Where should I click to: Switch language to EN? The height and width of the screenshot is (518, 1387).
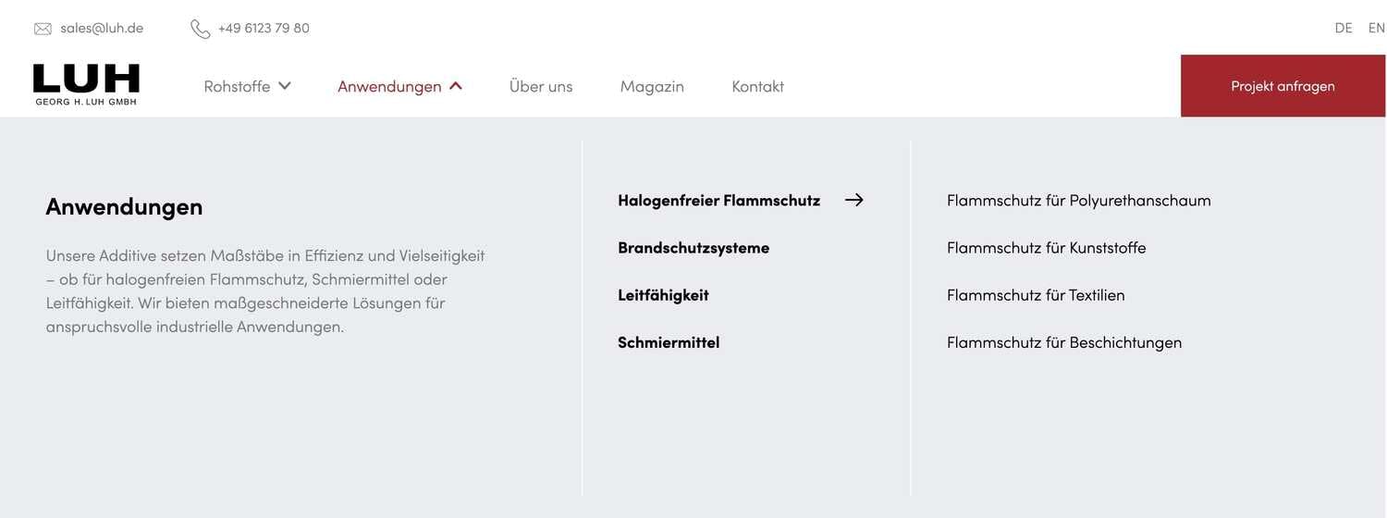tap(1376, 28)
